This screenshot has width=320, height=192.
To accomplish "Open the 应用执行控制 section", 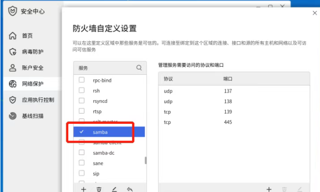I will tap(37, 100).
